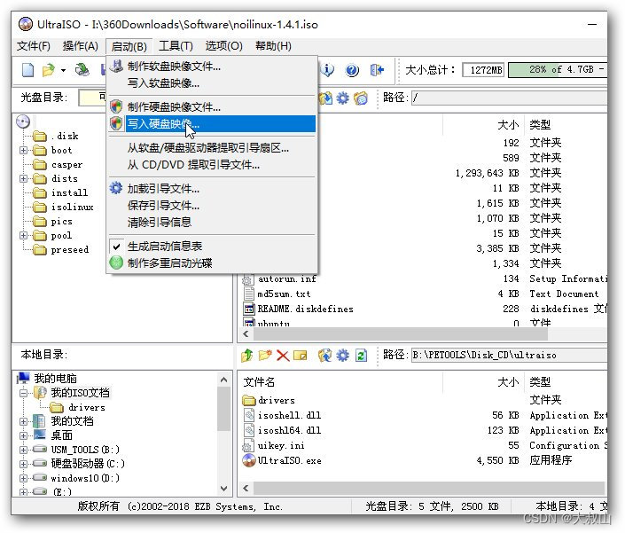Open the 工具(T) menu

click(x=176, y=46)
